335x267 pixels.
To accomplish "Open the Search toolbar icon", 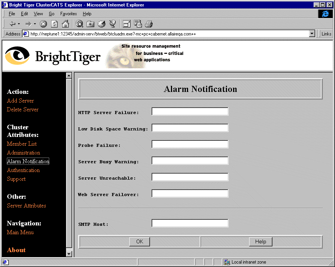I will pos(79,24).
